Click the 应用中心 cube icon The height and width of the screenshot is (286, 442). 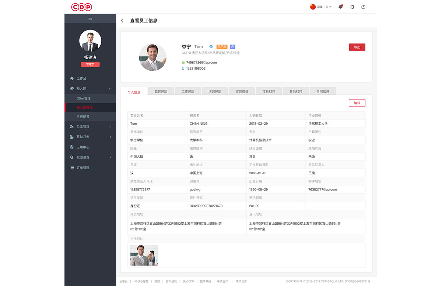[72, 147]
